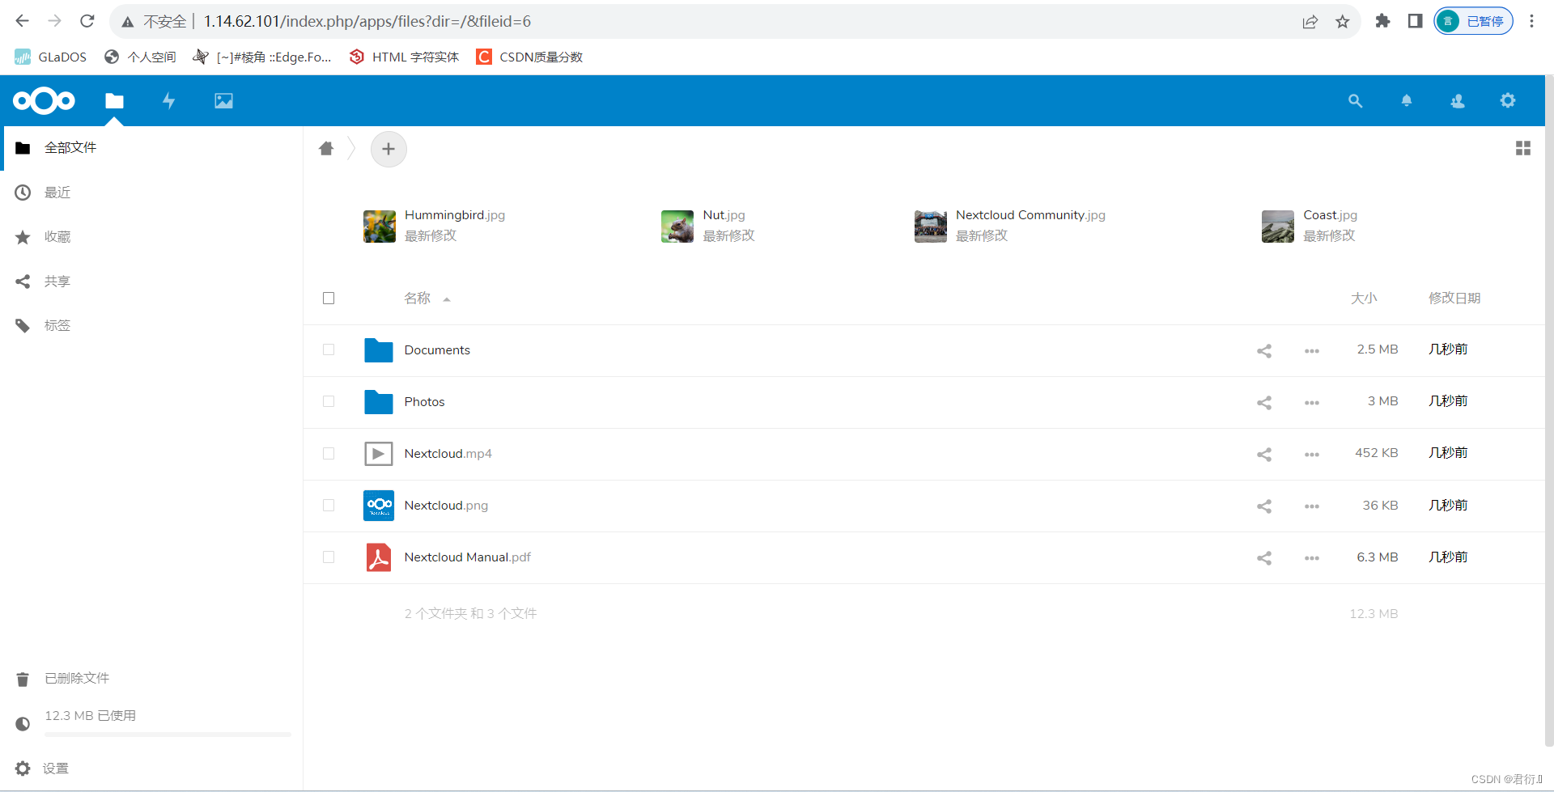Open Nextcloud.png file name
1554x792 pixels.
(x=446, y=505)
